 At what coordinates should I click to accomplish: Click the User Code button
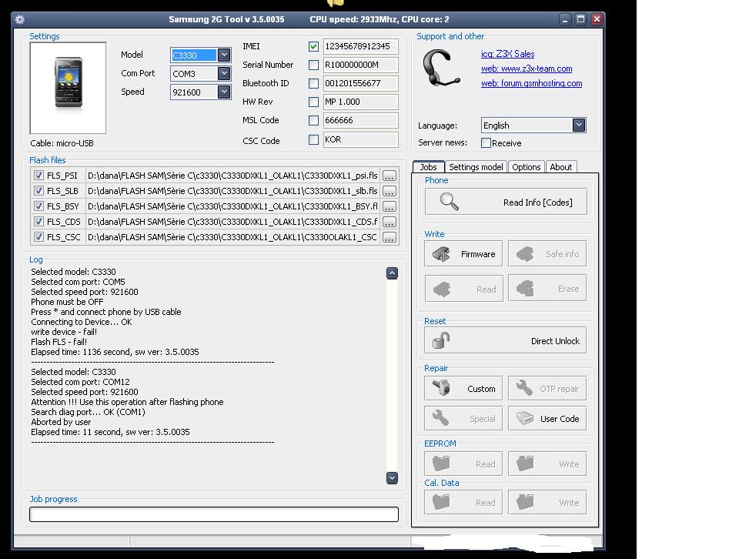click(547, 418)
